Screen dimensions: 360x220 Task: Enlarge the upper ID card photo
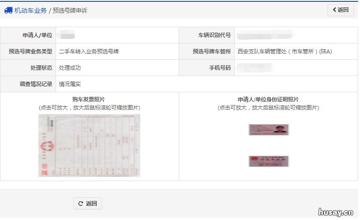(x=269, y=130)
